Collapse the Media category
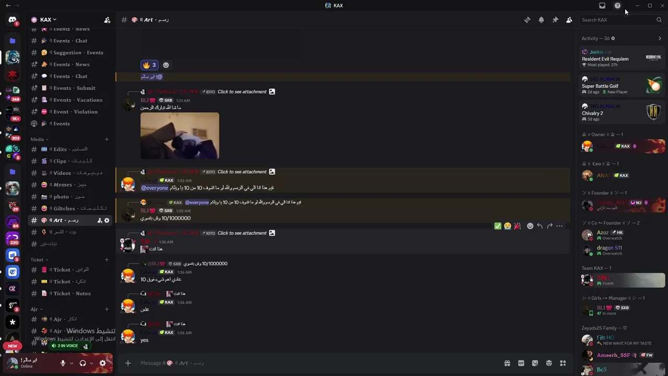668x376 pixels. coord(39,139)
